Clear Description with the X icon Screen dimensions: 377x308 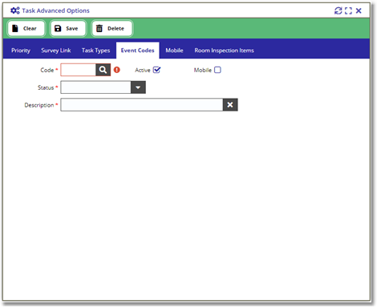pos(230,105)
